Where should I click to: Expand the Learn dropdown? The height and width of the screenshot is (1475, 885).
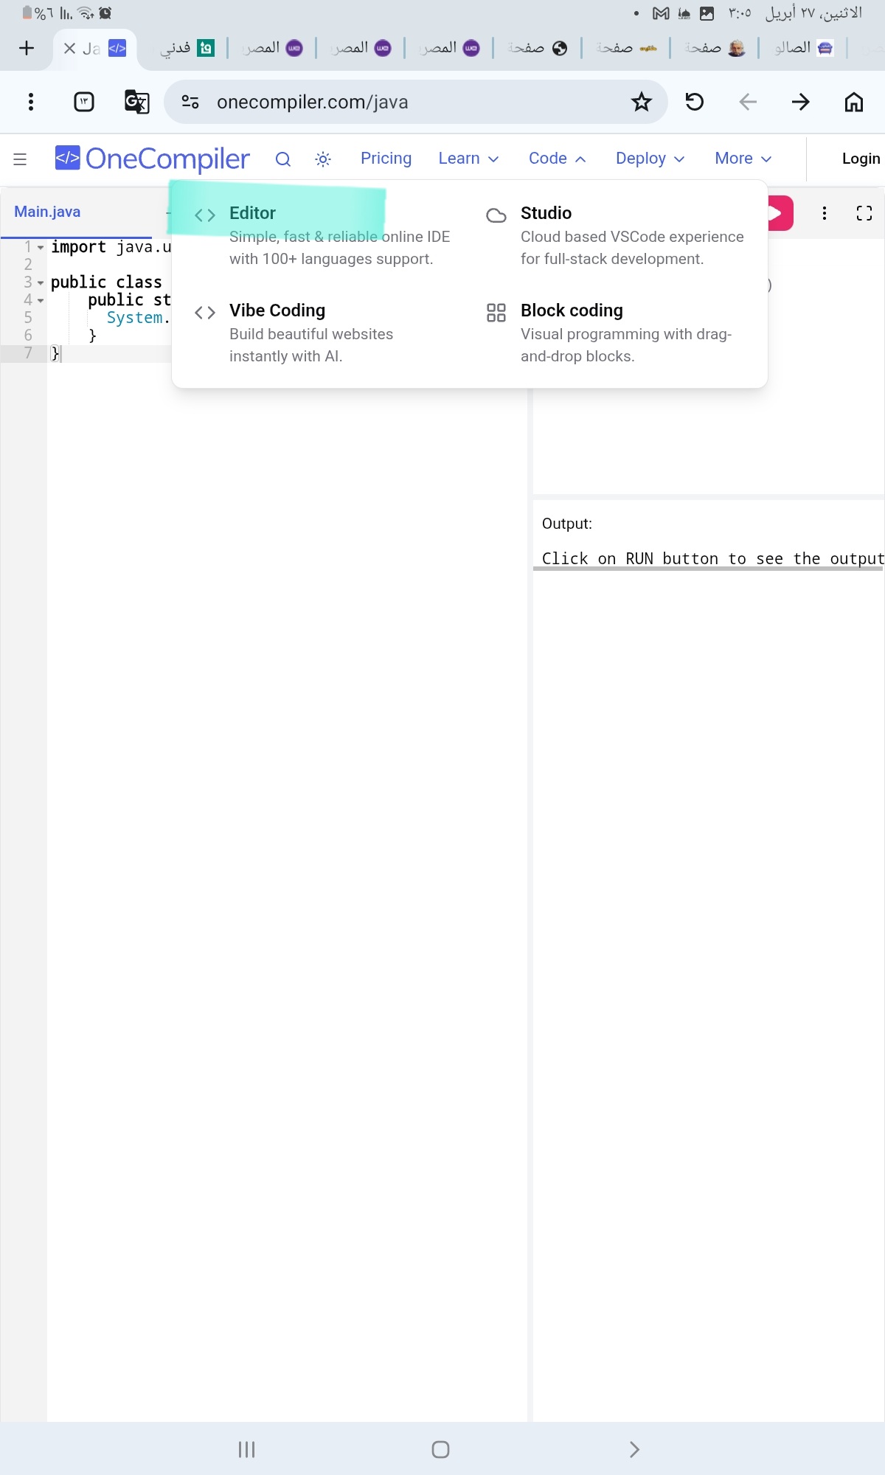[468, 159]
